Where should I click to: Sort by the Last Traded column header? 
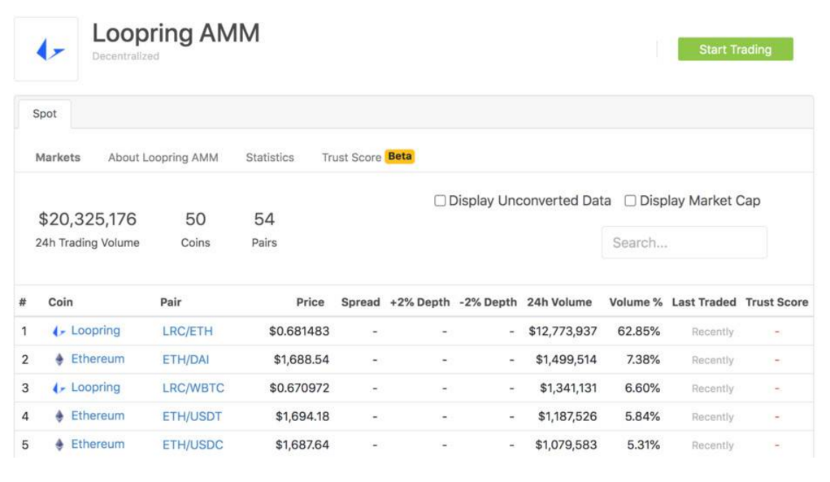click(x=704, y=302)
